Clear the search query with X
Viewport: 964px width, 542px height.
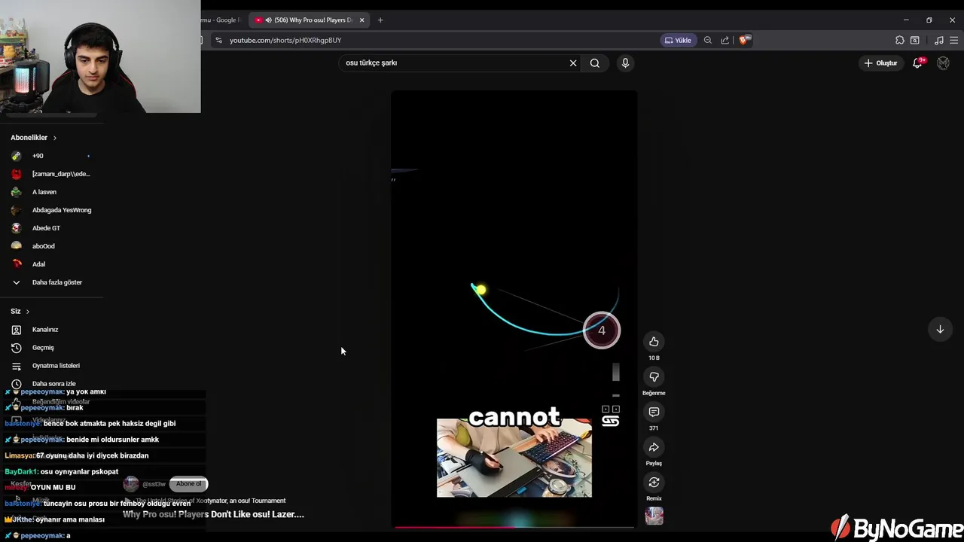pos(573,63)
